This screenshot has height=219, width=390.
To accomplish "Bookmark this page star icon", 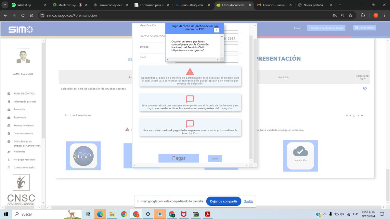I will (350, 15).
